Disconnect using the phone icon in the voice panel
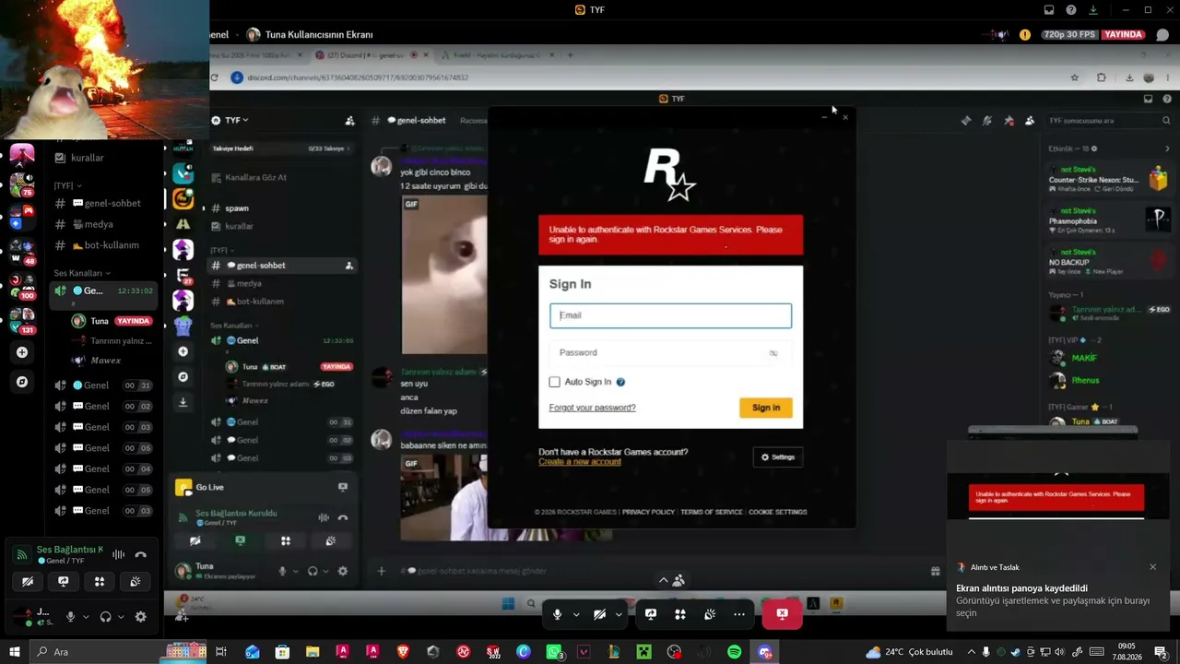Viewport: 1180px width, 664px height. coord(141,554)
